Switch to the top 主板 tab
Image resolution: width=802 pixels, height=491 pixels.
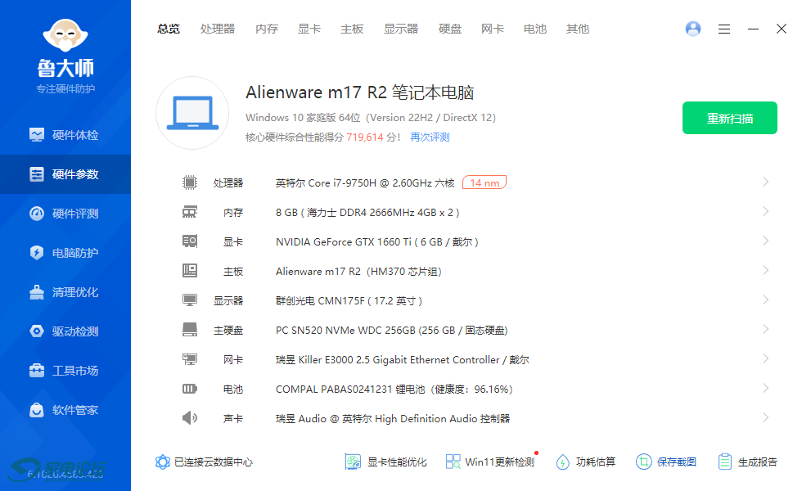point(352,29)
